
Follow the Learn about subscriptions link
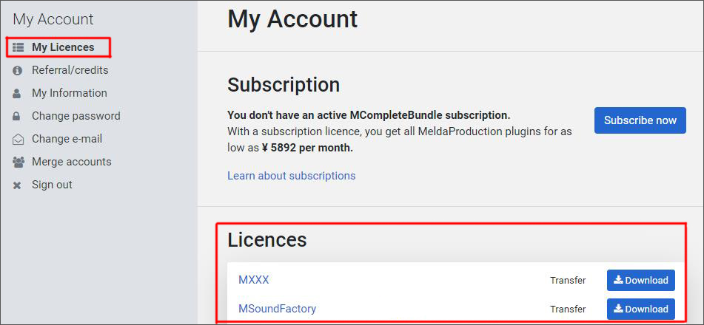point(292,176)
